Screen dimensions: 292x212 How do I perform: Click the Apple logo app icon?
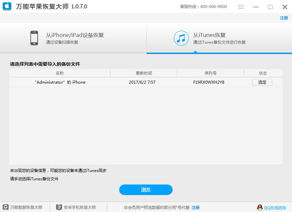(x=6, y=6)
